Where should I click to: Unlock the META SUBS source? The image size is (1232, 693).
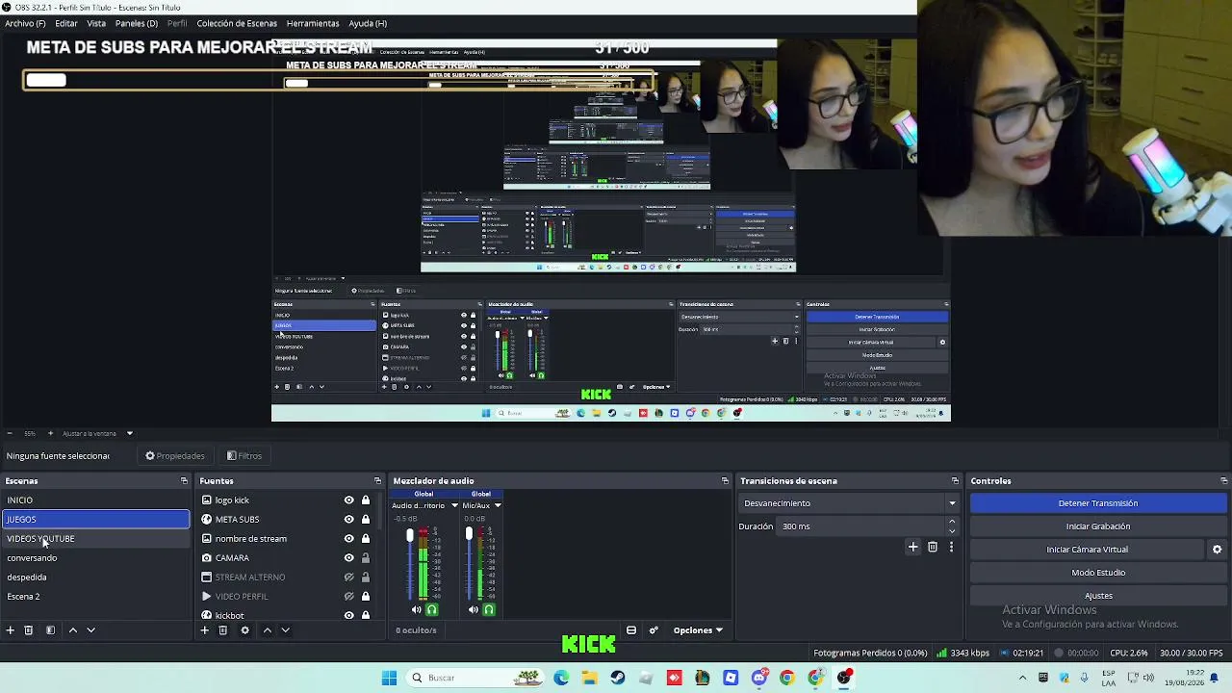366,520
